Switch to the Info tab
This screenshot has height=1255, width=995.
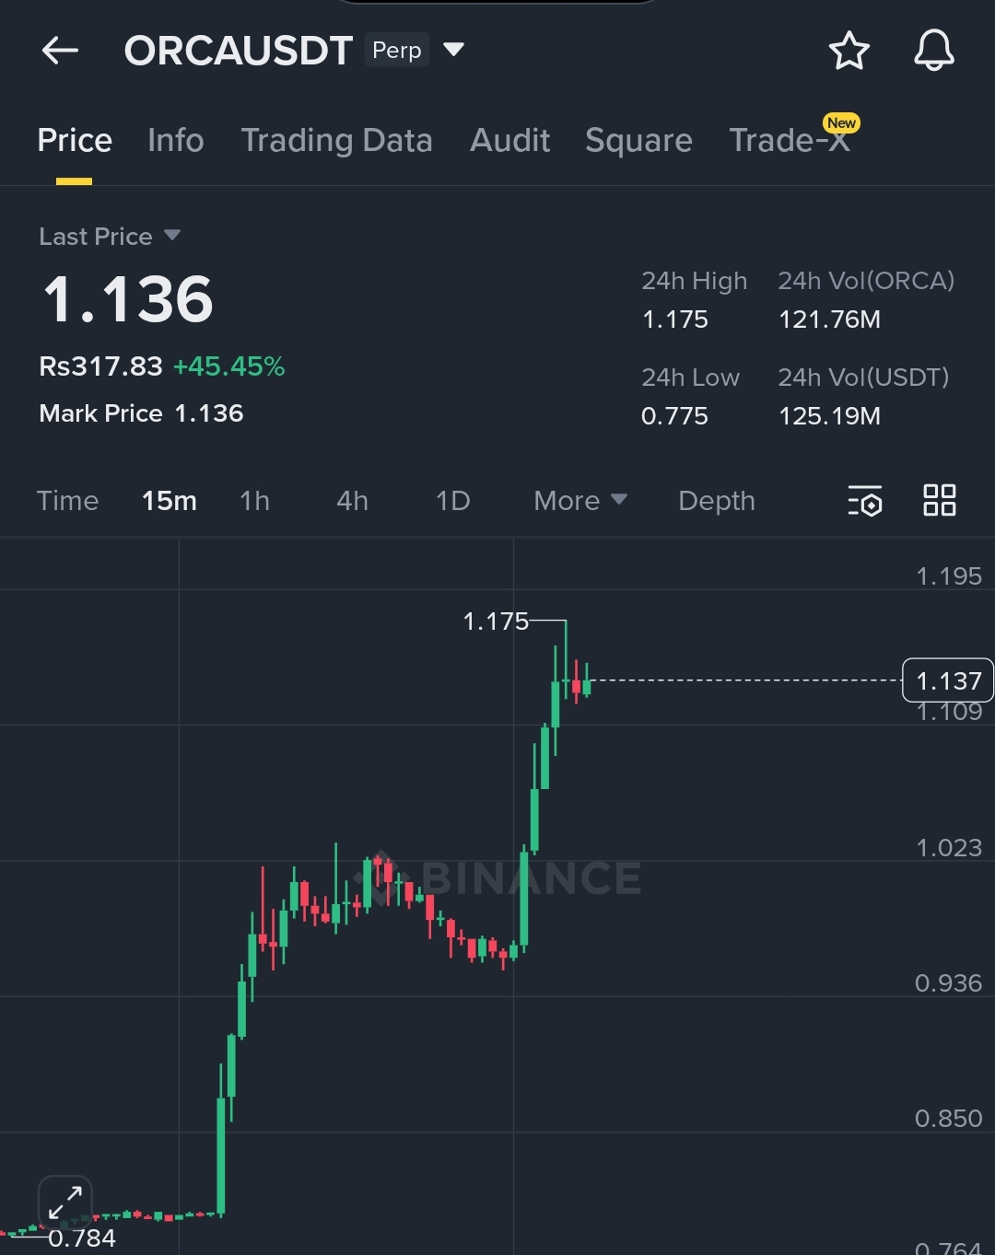[x=176, y=140]
